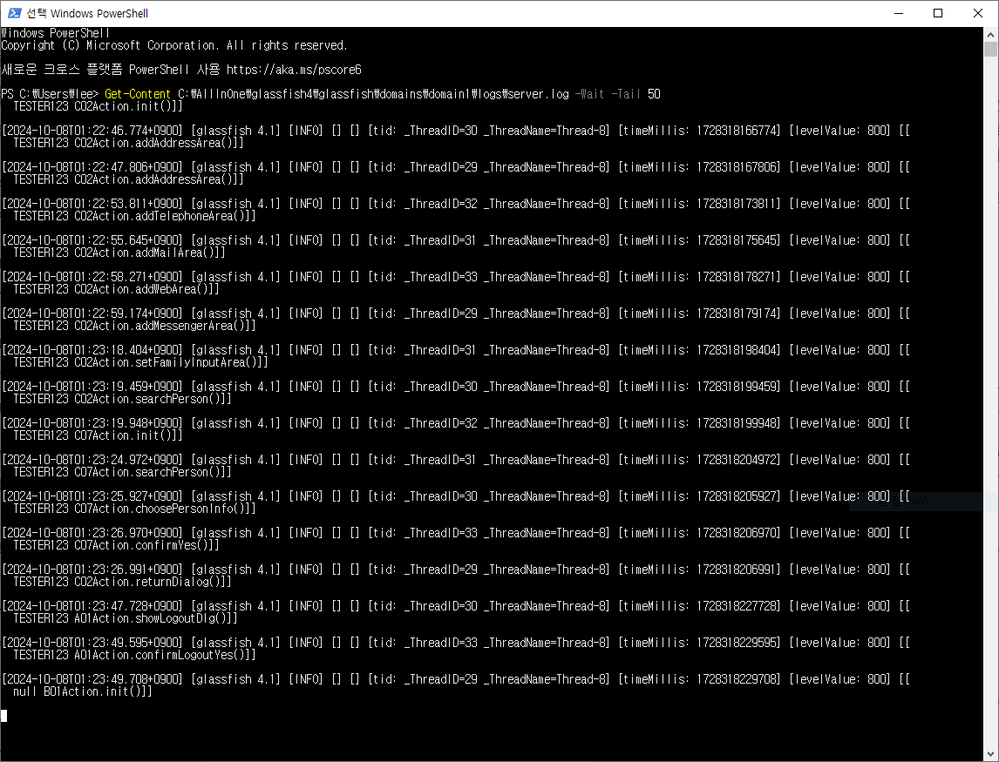Viewport: 999px width, 762px height.
Task: Click the A01Action.confirmLogoutYes() log line
Action: click(134, 655)
